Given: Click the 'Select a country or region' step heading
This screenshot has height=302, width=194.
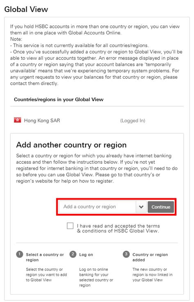Looking at the screenshot, I should (x=45, y=257).
